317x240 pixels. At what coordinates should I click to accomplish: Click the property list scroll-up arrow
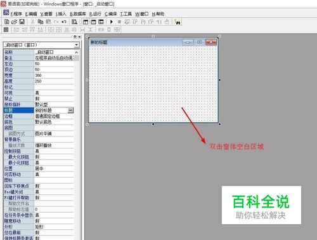click(76, 52)
